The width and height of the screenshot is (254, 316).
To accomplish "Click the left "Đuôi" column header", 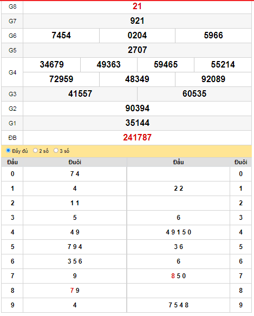I will click(75, 162).
